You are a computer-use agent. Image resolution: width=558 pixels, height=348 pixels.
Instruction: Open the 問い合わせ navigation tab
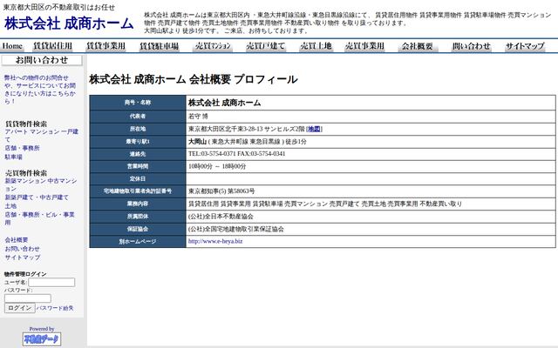pyautogui.click(x=472, y=46)
